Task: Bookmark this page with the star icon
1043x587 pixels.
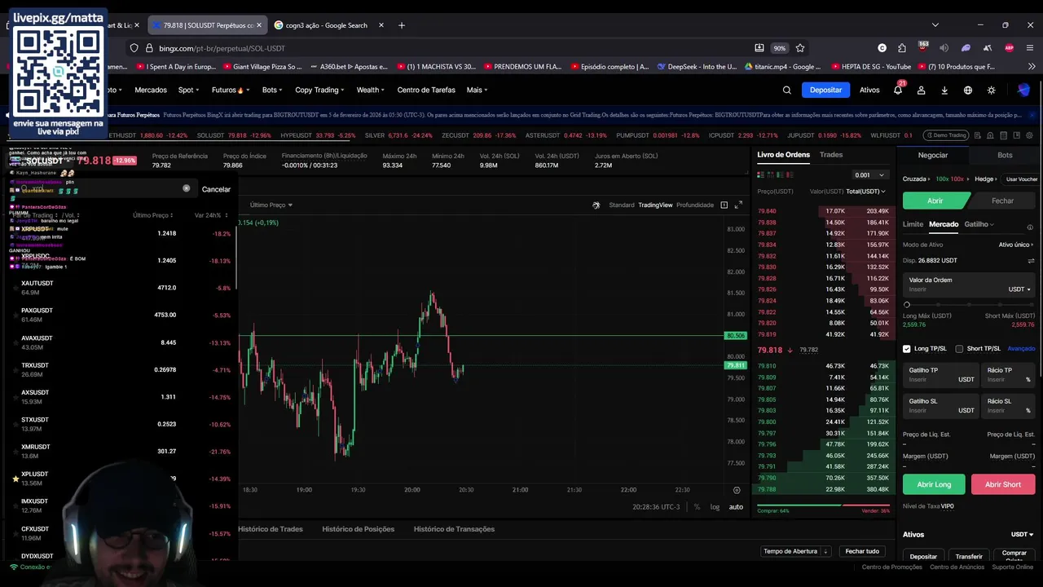Action: click(x=800, y=48)
